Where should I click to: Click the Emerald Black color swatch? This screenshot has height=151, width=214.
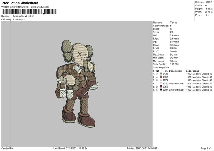[x=161, y=90]
